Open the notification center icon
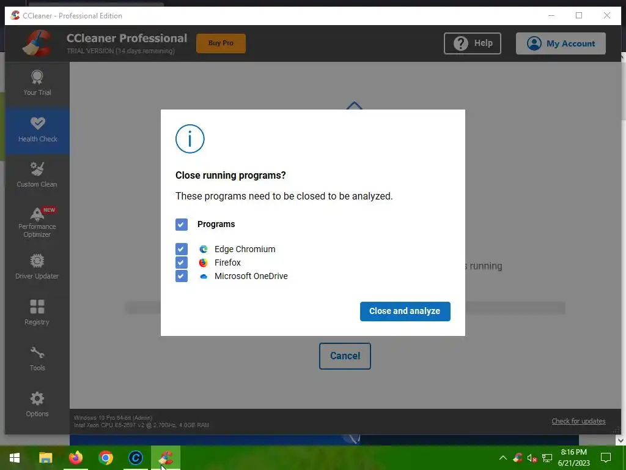The image size is (626, 470). pos(606,458)
